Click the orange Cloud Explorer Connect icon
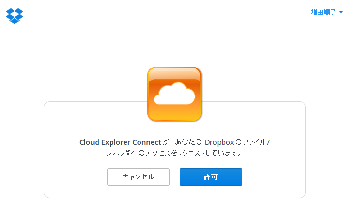This screenshot has width=350, height=217. coord(175,94)
